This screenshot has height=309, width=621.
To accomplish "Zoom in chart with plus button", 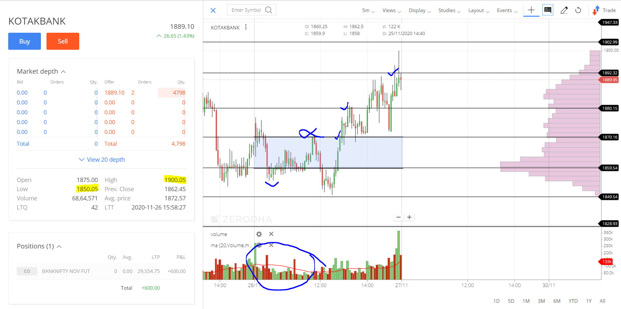I will point(409,217).
